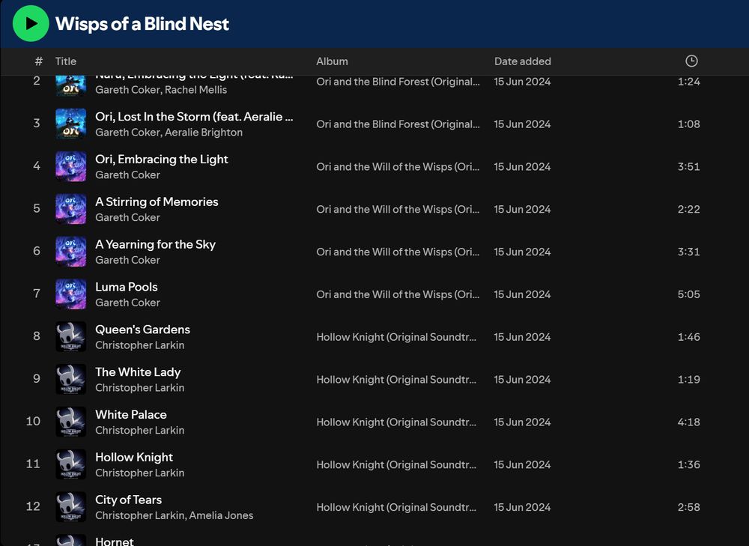Sort by the Date added column header
The height and width of the screenshot is (546, 749).
[x=523, y=61]
